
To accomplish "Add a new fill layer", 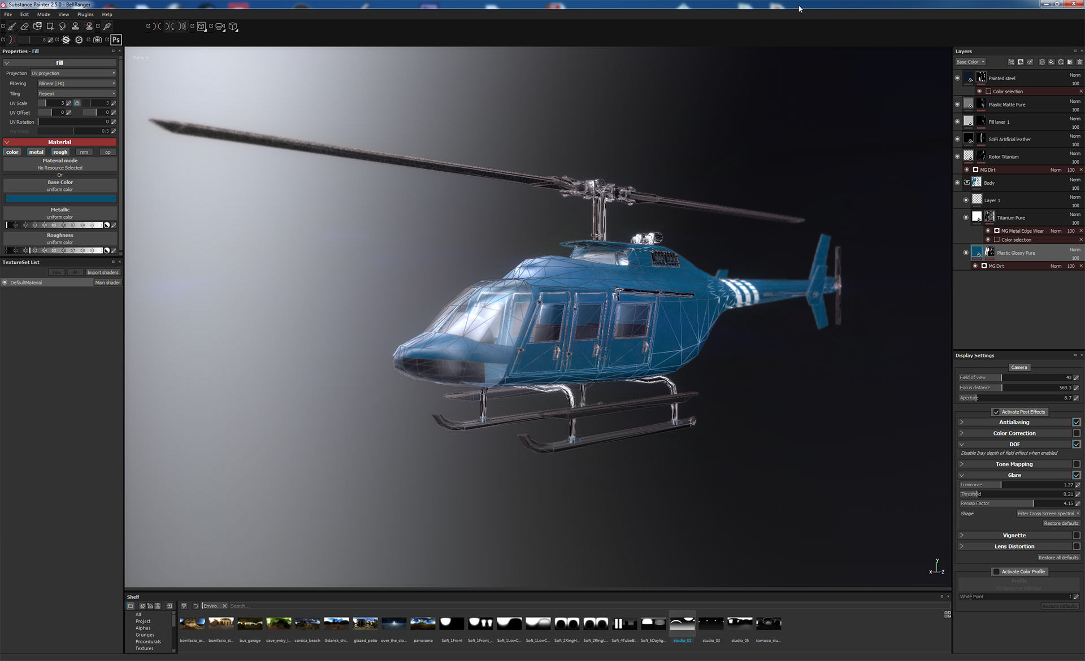I will point(1052,62).
